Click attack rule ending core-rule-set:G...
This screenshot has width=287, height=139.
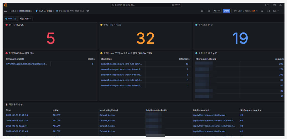122,80
